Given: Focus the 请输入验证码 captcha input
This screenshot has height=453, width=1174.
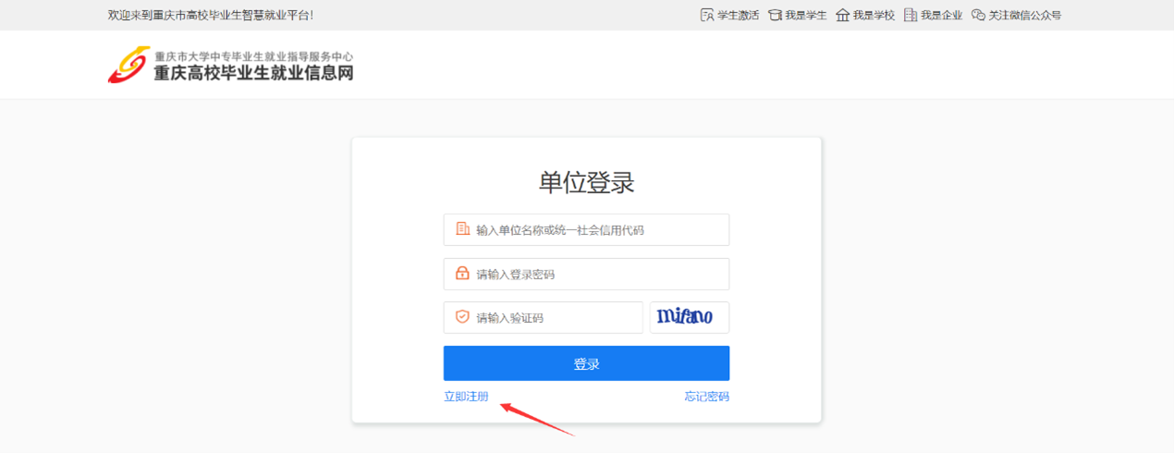Looking at the screenshot, I should [555, 318].
